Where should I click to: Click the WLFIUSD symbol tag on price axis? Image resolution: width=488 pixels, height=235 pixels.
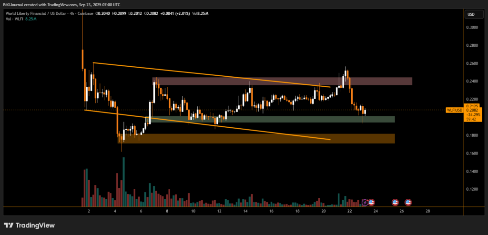coord(453,110)
